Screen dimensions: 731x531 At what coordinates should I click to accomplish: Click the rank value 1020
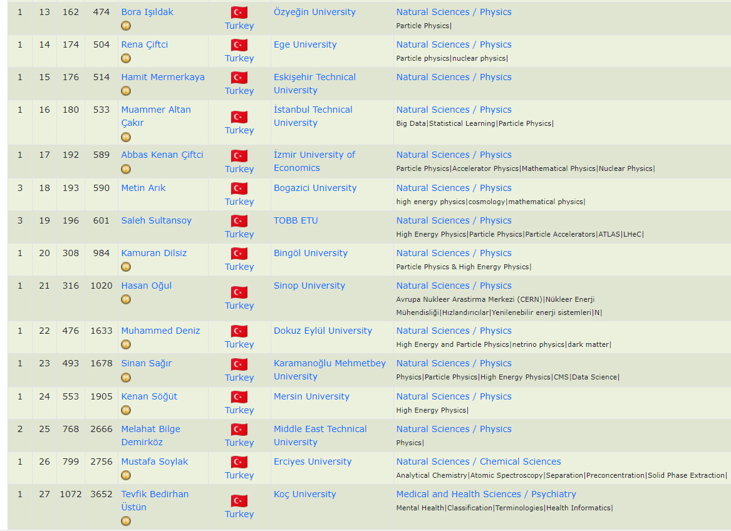101,286
